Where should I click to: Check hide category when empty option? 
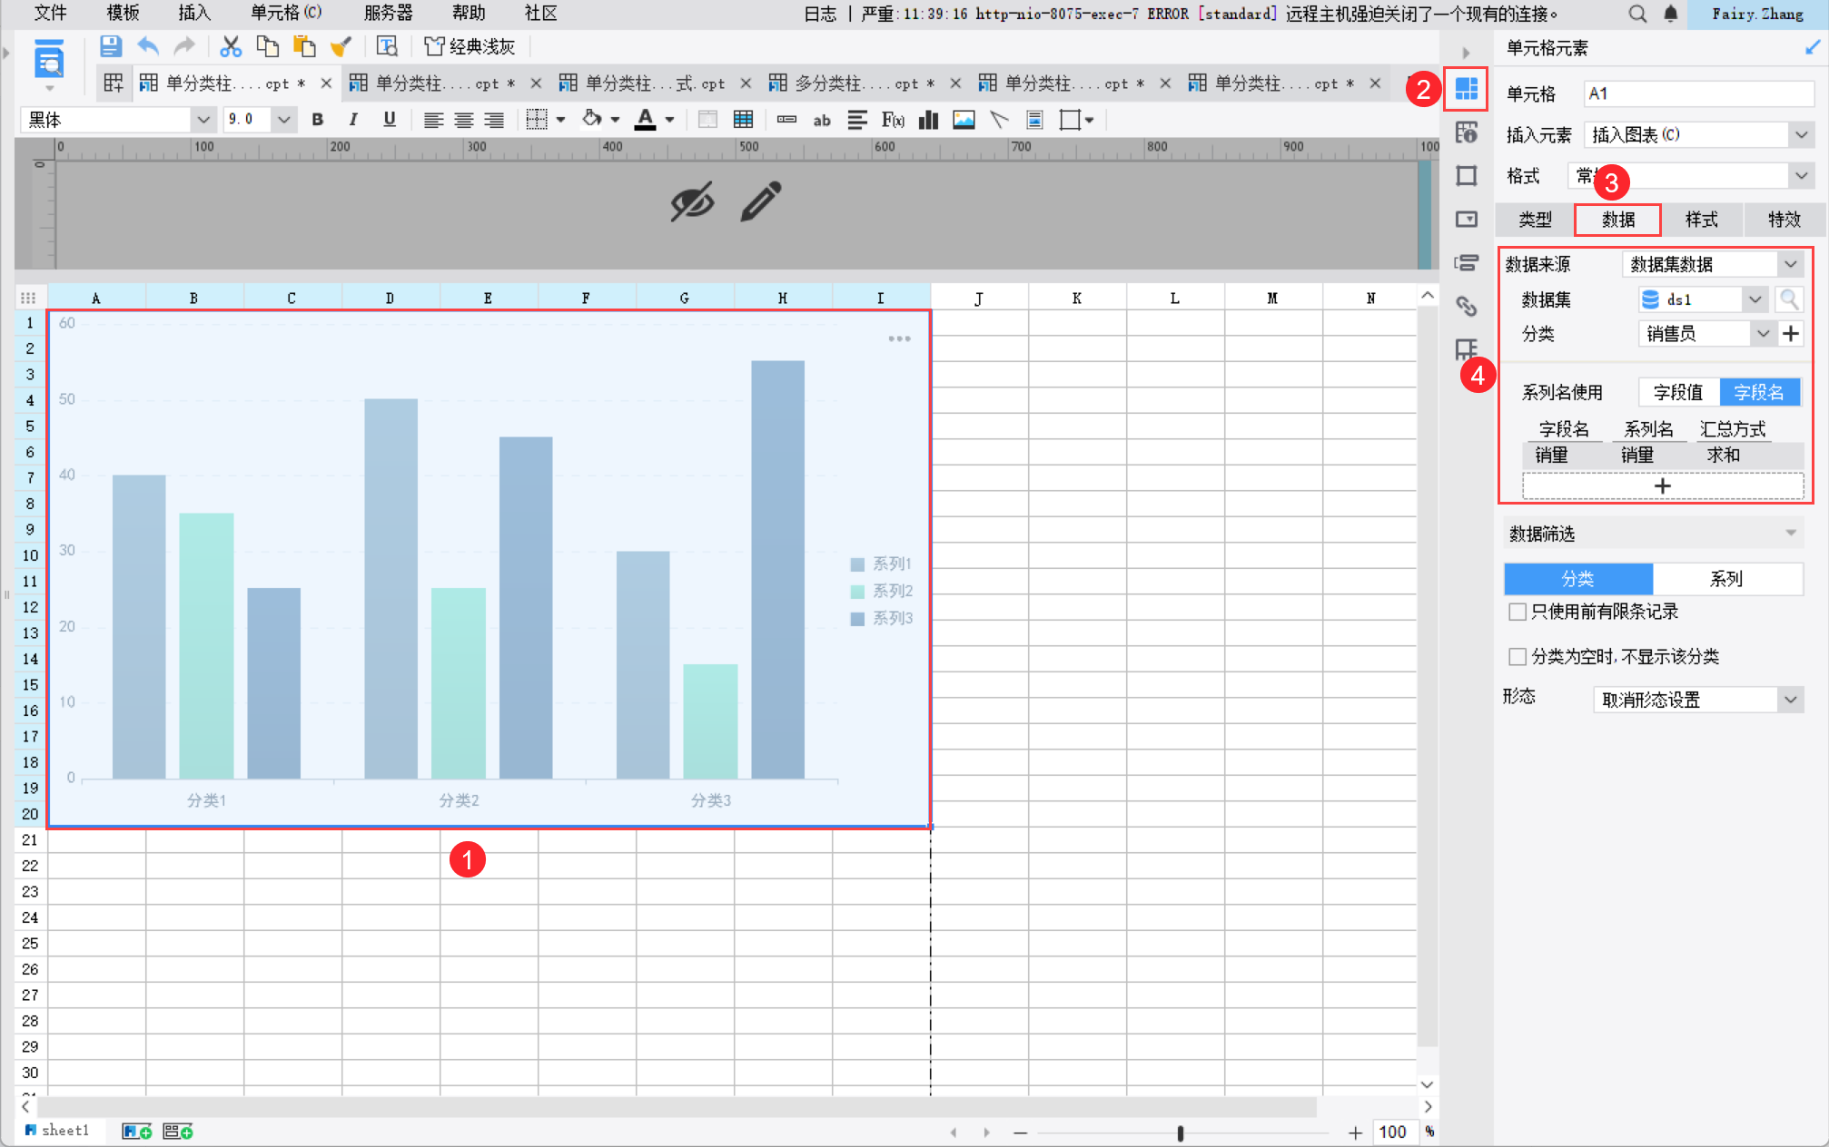1517,656
